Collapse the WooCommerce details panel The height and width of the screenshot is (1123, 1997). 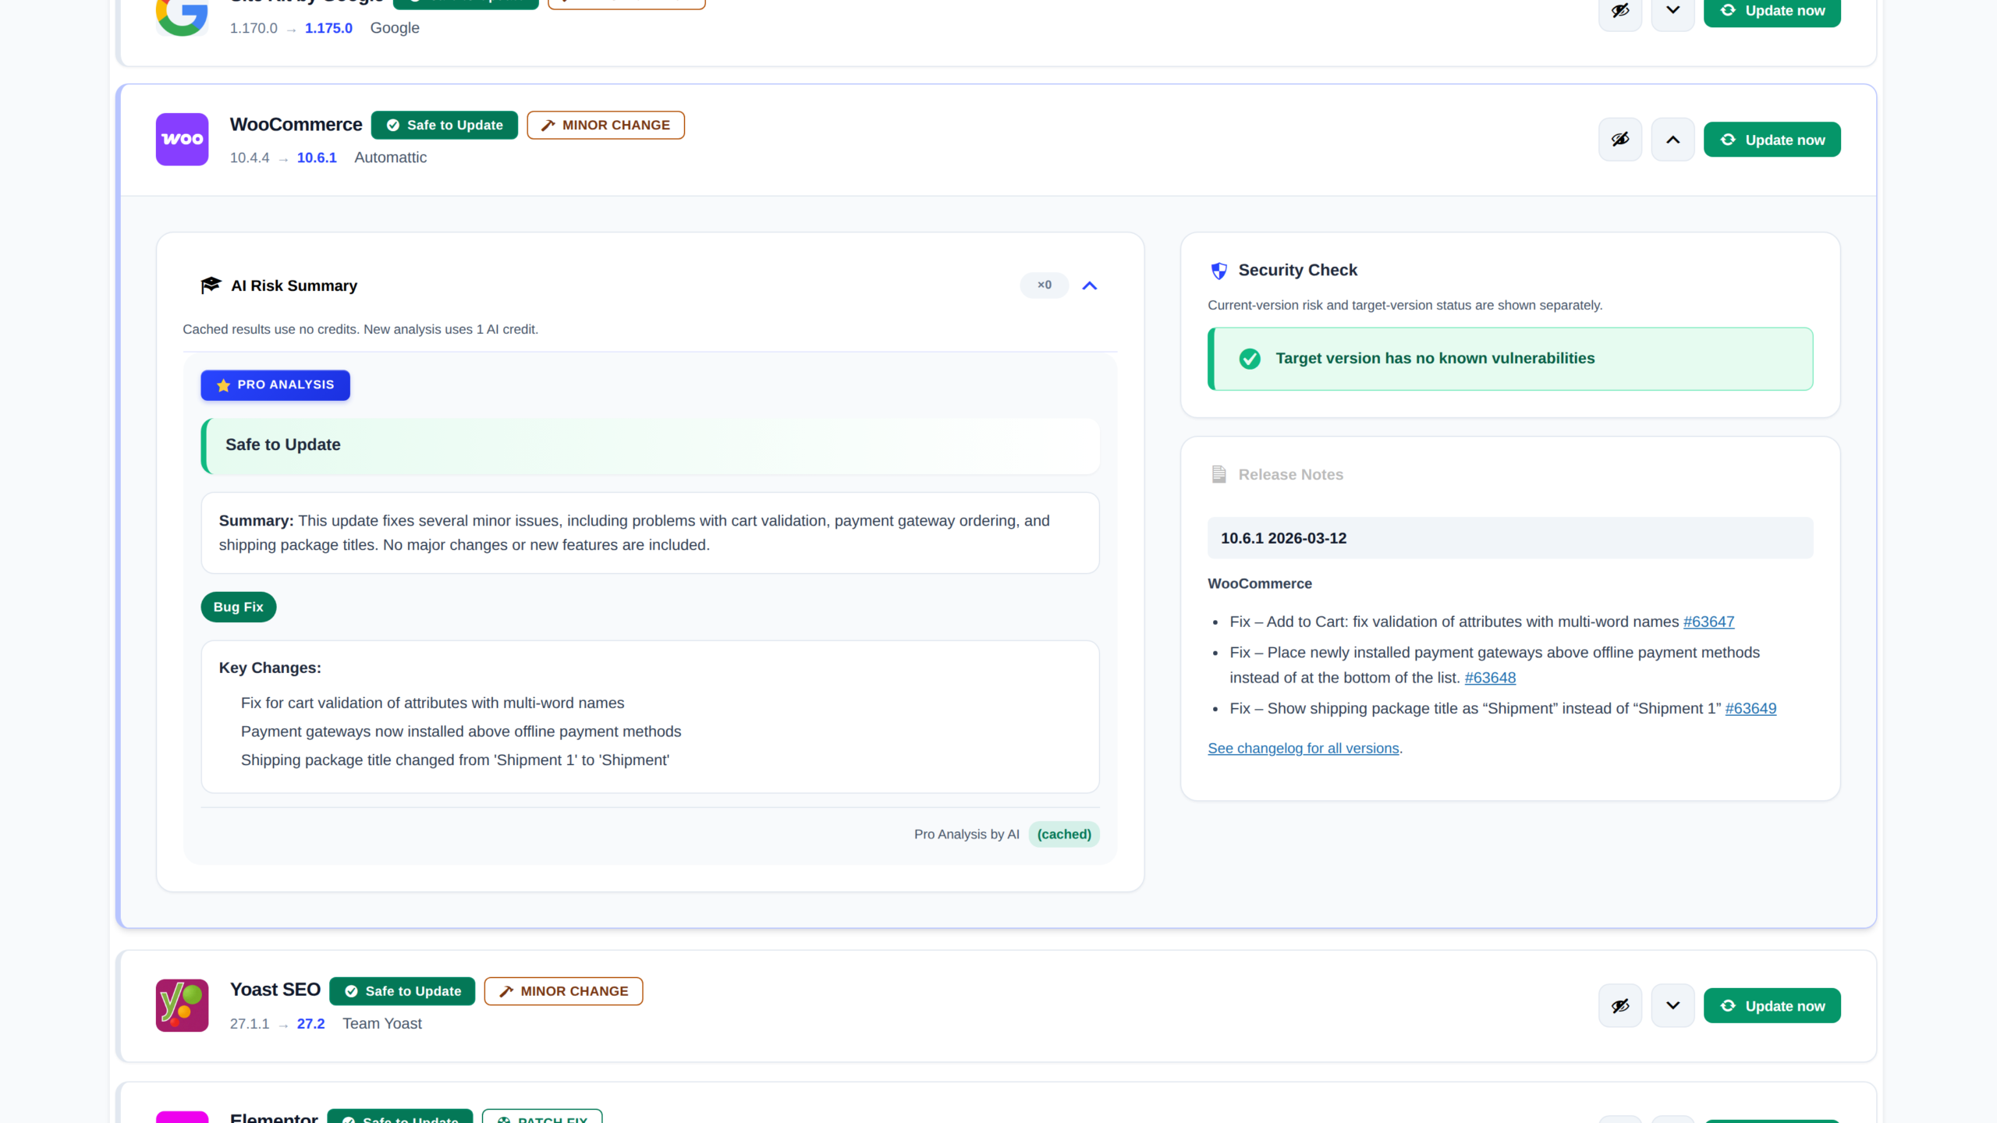point(1672,140)
